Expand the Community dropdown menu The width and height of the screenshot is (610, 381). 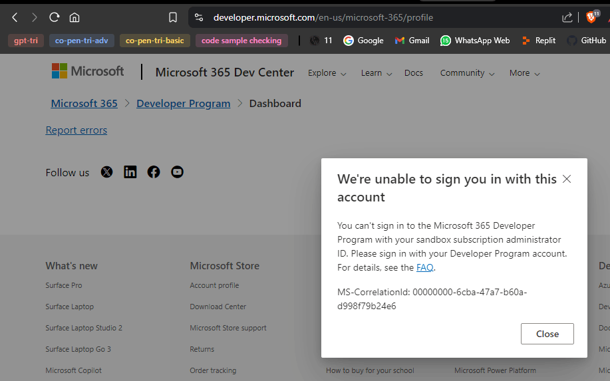467,73
